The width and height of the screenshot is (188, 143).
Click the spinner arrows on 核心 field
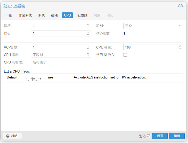coord(88,33)
